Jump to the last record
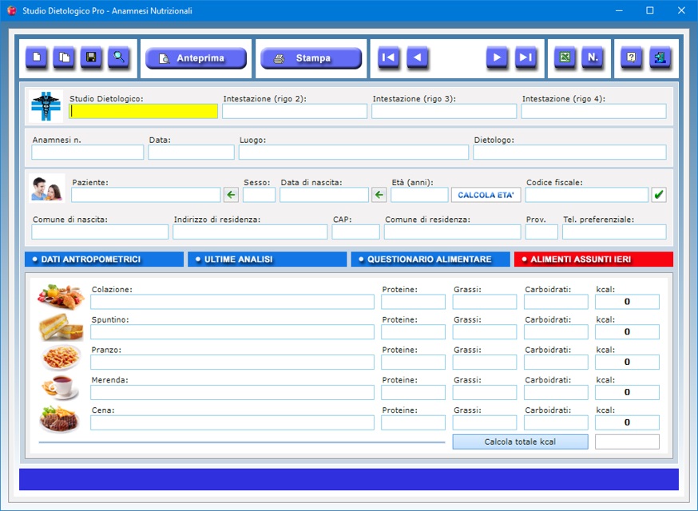 click(525, 57)
